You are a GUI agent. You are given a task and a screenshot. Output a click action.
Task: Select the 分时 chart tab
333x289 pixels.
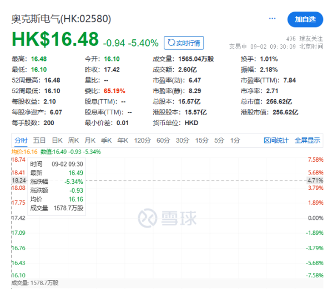[21, 140]
